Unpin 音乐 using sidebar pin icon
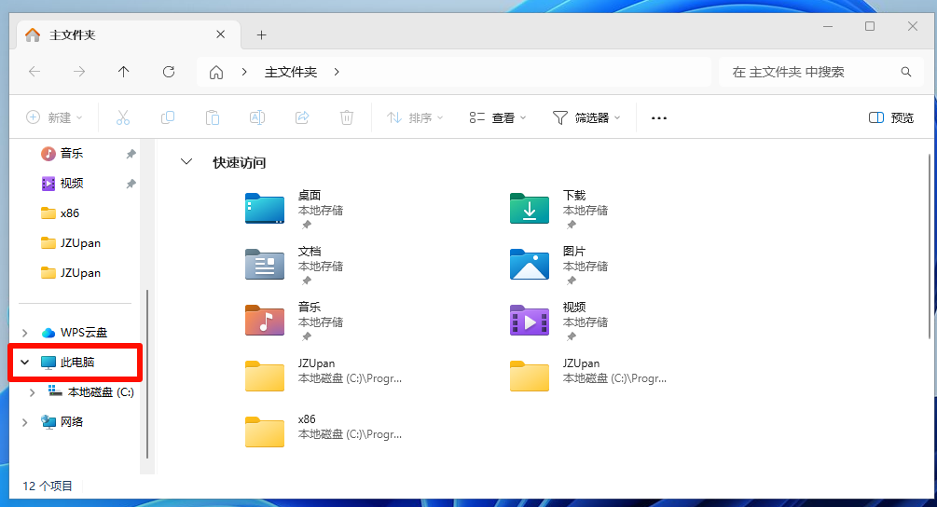Screen dimensions: 937x507 pos(131,154)
